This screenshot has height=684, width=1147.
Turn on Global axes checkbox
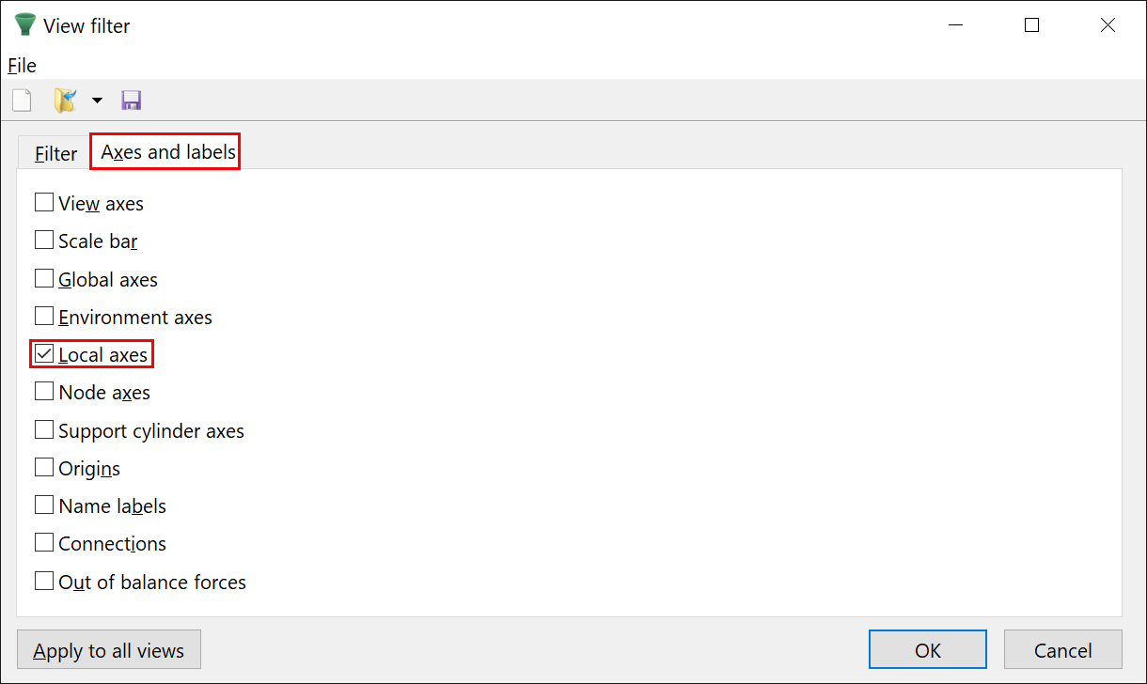[x=44, y=279]
